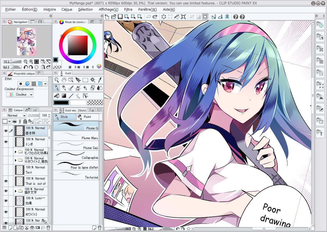Open the Couleur expression color dropdown
The width and height of the screenshot is (327, 232).
point(20,94)
